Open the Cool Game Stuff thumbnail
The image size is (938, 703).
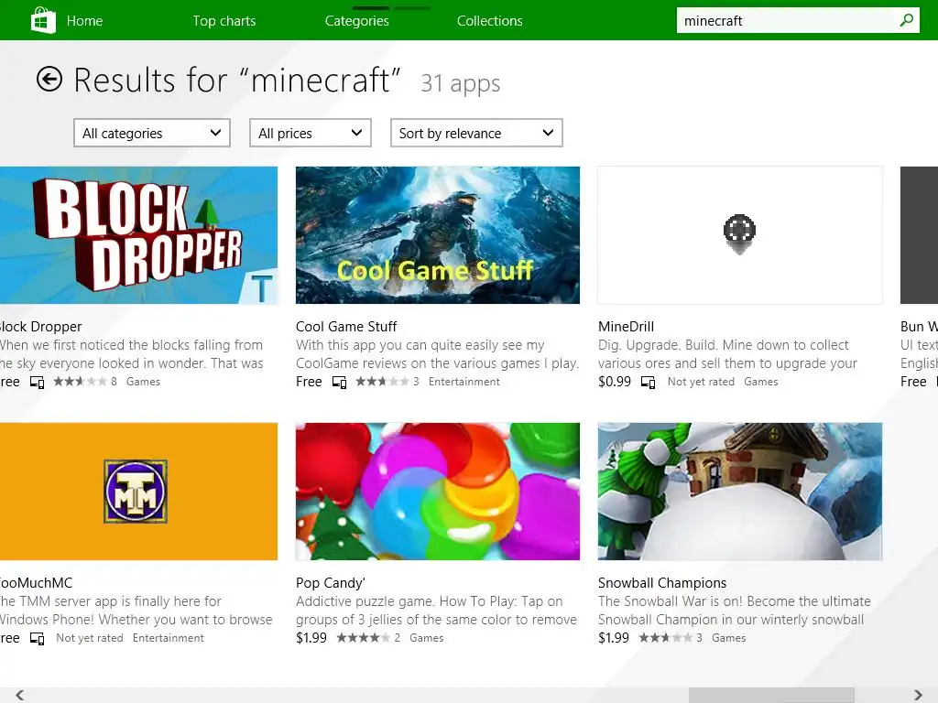click(x=437, y=235)
